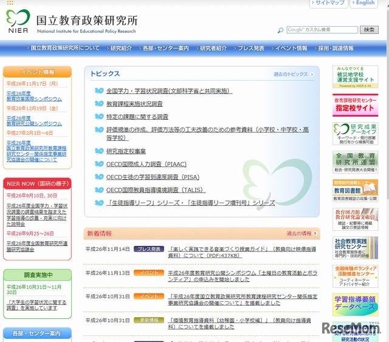
Task: Click the 検索 search button
Action: coord(369,30)
